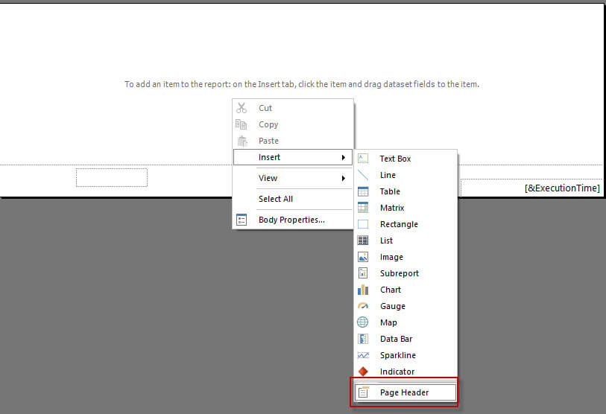This screenshot has width=606, height=414.
Task: Insert a Map item
Action: coord(405,322)
